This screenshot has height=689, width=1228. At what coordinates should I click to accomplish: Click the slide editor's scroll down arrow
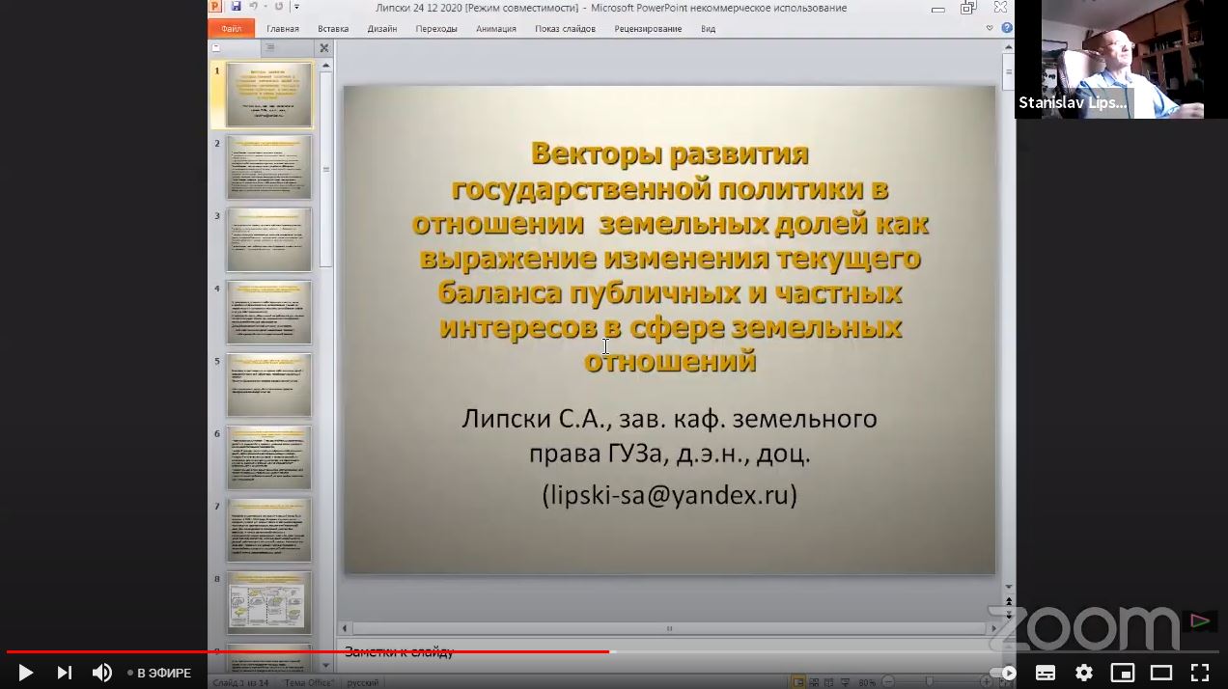(1008, 587)
